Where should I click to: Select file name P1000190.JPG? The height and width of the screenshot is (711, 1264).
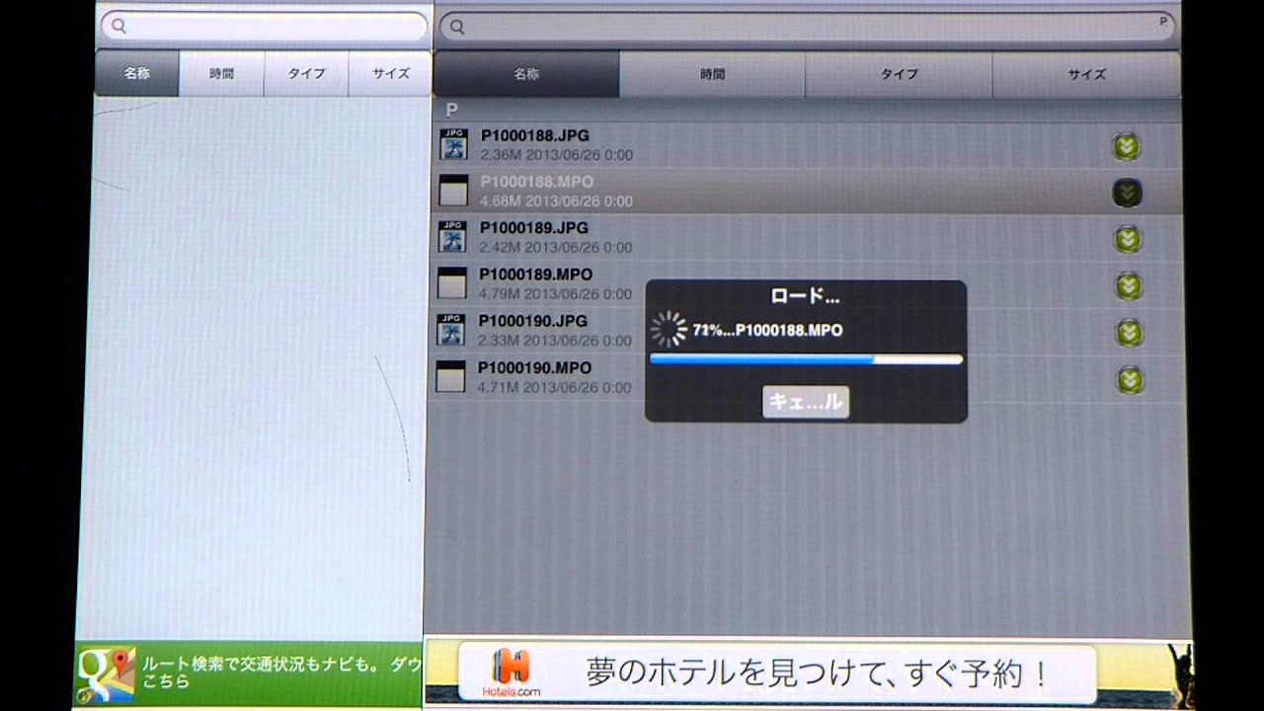click(533, 321)
